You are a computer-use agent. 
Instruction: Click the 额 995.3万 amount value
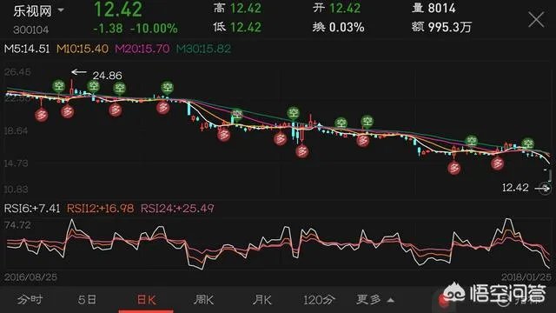point(442,27)
